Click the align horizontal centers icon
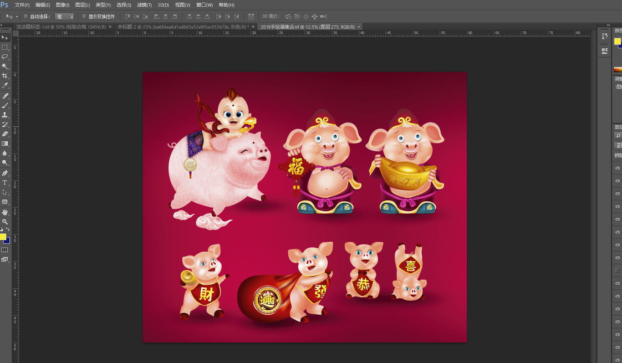This screenshot has width=622, height=363. tap(166, 16)
